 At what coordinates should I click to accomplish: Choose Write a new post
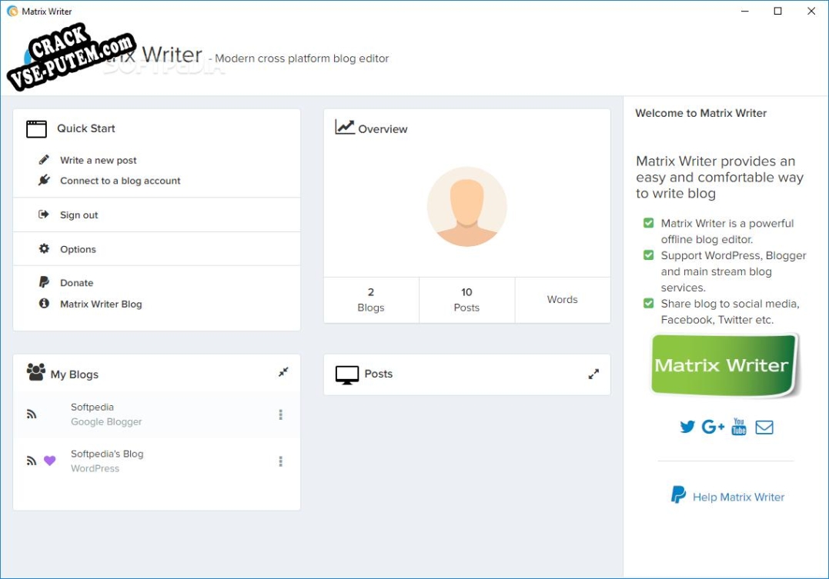[x=99, y=160]
